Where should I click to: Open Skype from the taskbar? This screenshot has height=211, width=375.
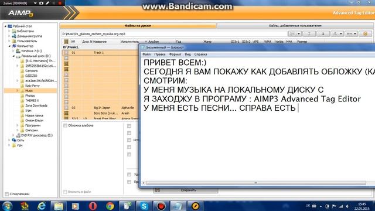click(144, 206)
